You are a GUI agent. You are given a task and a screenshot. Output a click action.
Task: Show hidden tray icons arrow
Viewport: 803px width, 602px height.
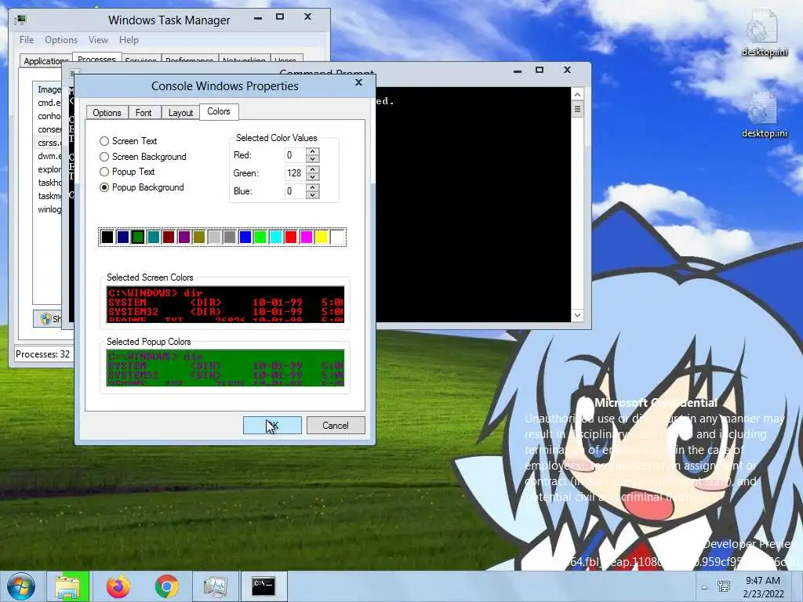tap(705, 587)
